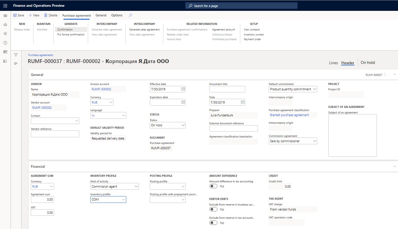Image resolution: width=398 pixels, height=229 pixels.
Task: Click the VAT amount field
Action: pyautogui.click(x=42, y=213)
